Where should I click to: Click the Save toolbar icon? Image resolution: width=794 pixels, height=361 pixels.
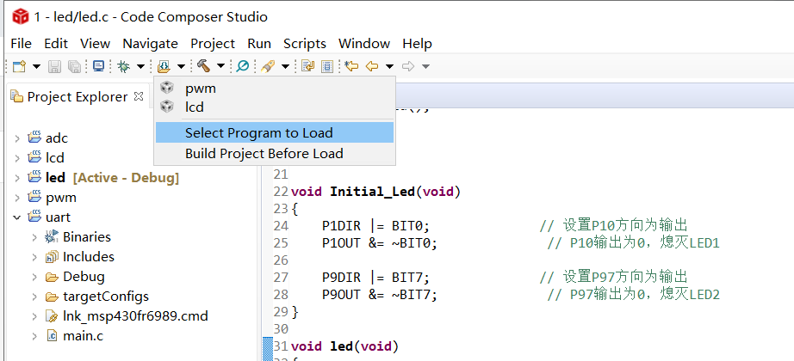55,66
